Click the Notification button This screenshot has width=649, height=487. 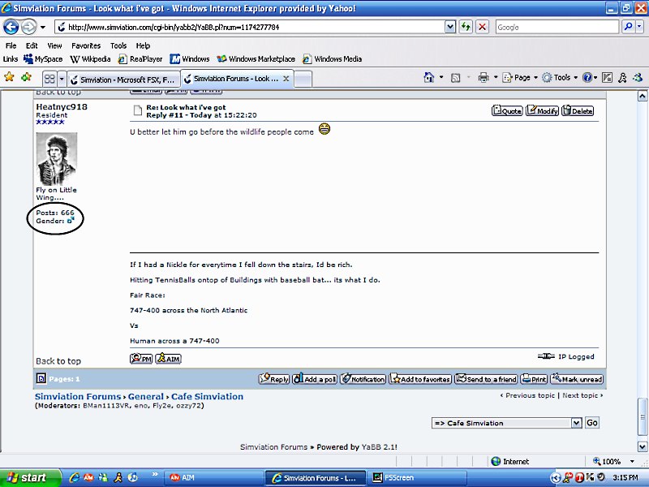363,379
